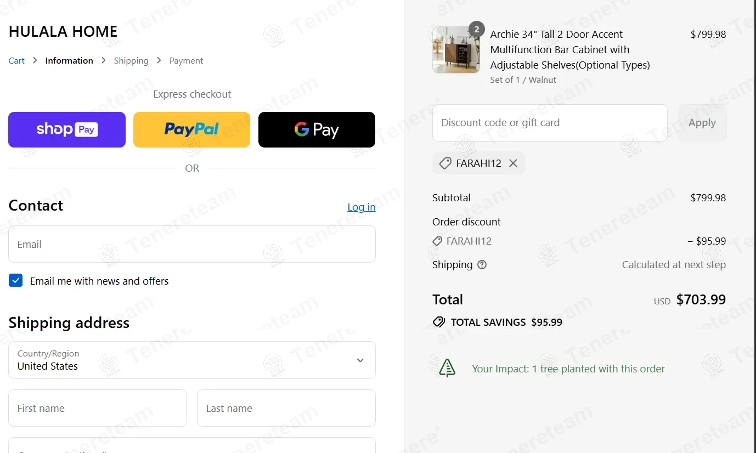Choose Google Pay express checkout
Viewport: 756px width, 453px height.
point(317,130)
